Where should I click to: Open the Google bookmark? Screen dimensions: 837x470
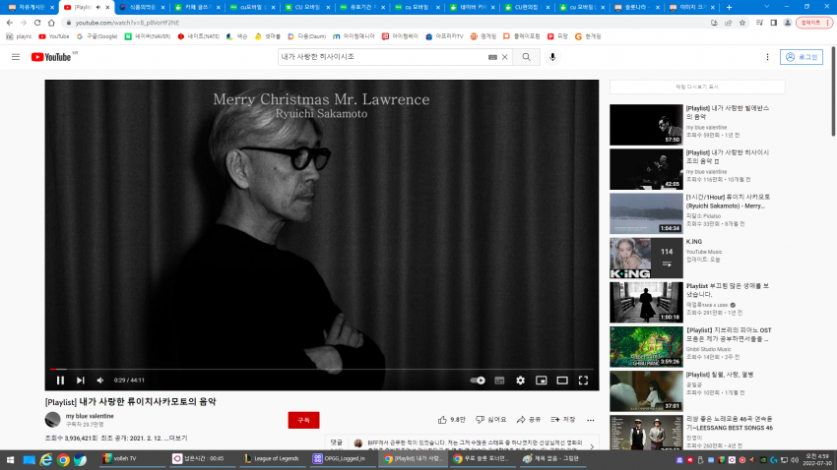[x=97, y=36]
